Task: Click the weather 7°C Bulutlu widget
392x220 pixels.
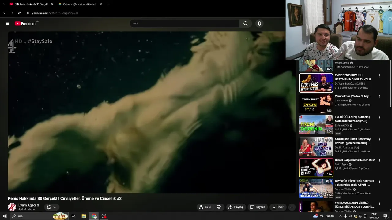Action: click(x=324, y=216)
